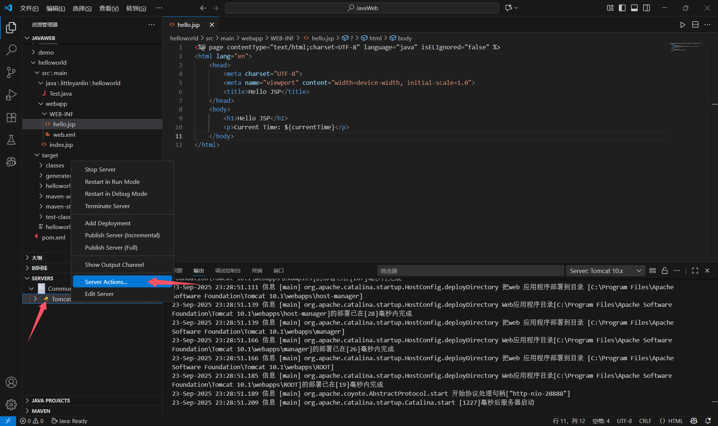Open the Testing flask view
Viewport: 718px width, 426px height.
click(x=11, y=140)
